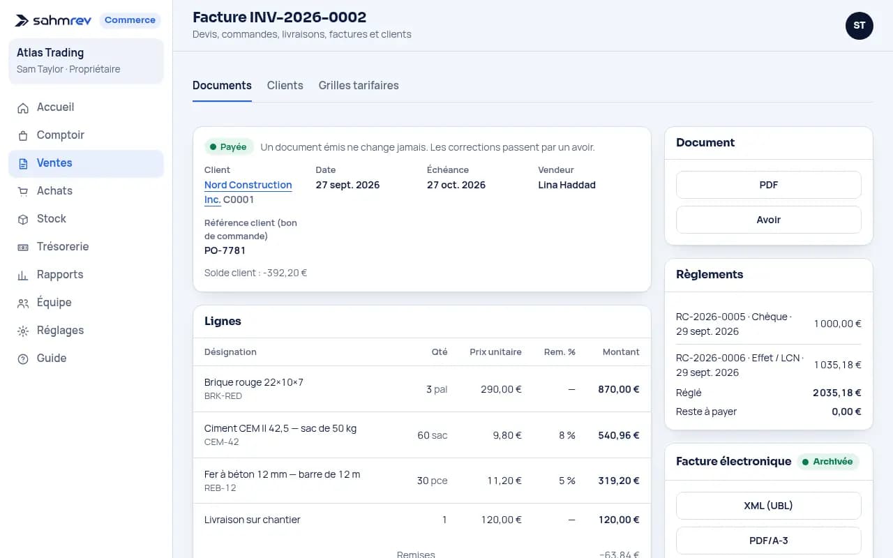Click the Comptoir bag icon
The height and width of the screenshot is (558, 893).
pos(23,135)
